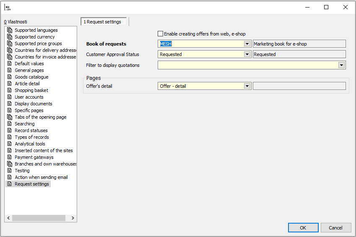This screenshot has width=356, height=237.
Task: Enable creating offers from web, e-shop checkbox
Action: tap(160, 34)
